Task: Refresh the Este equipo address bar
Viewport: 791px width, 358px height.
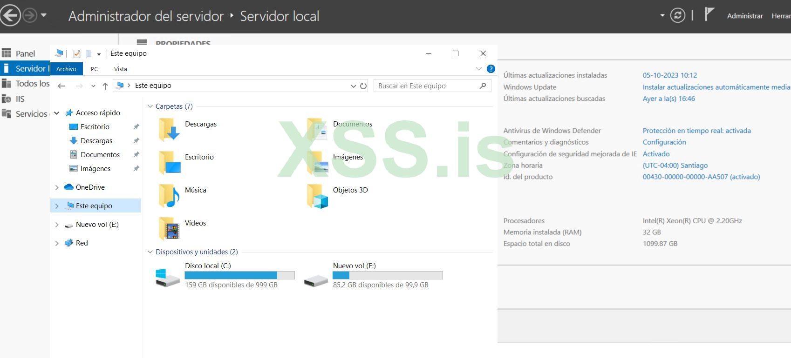Action: (363, 86)
